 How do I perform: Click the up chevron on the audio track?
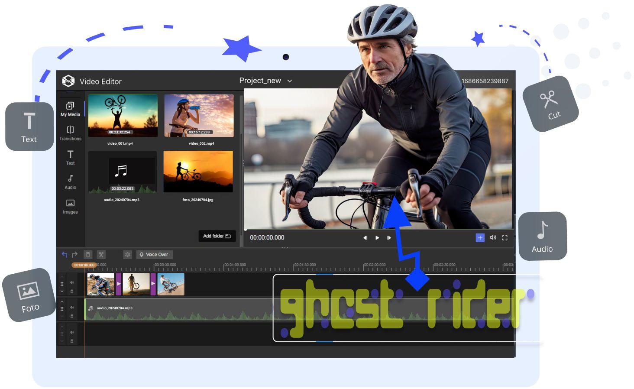(x=62, y=301)
